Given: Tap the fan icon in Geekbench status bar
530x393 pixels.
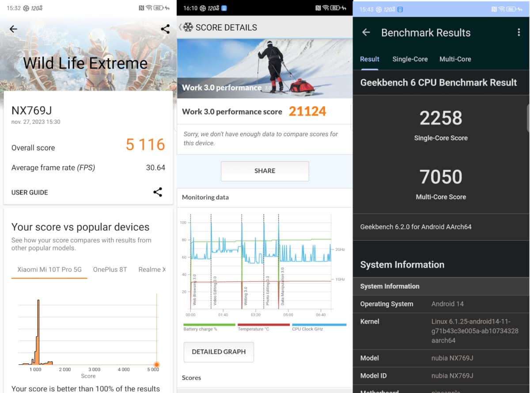Looking at the screenshot, I should (379, 9).
